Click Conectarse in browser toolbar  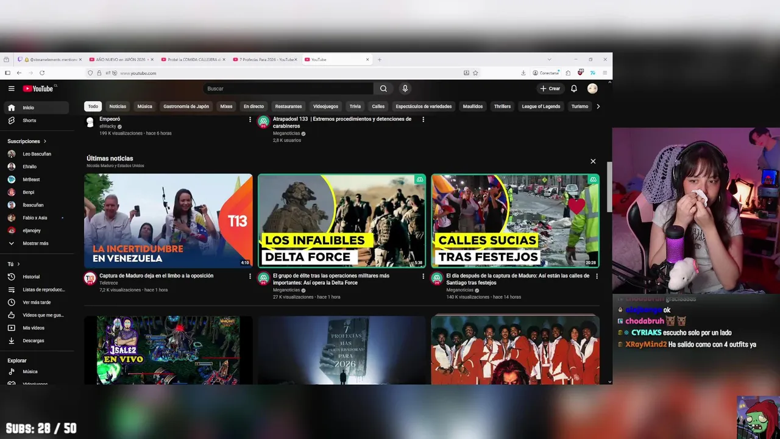546,73
